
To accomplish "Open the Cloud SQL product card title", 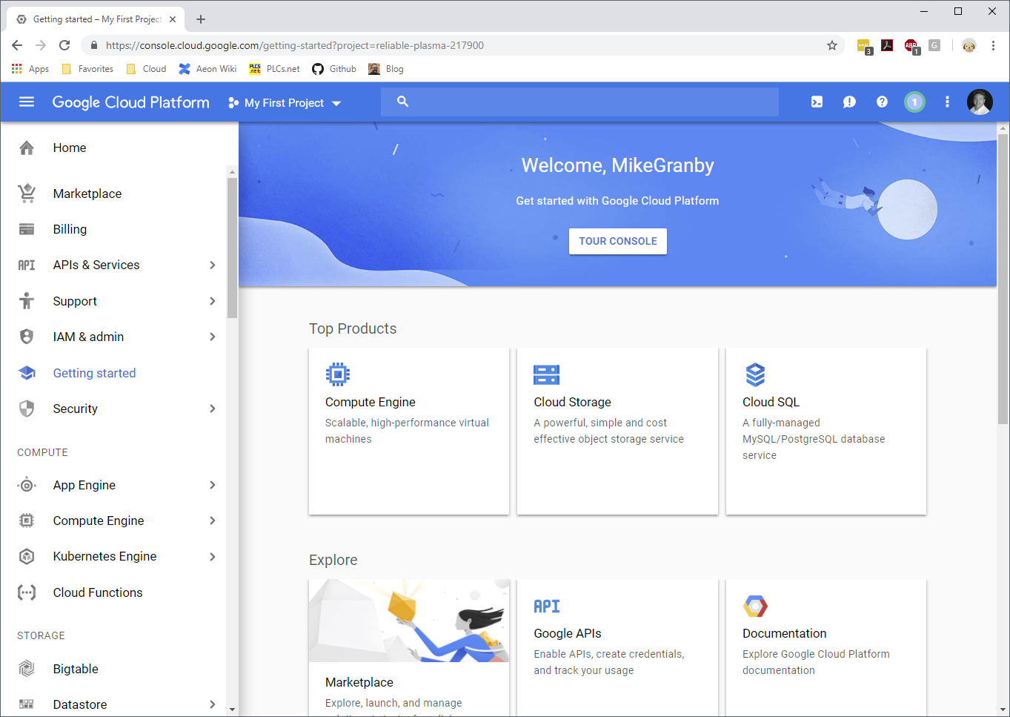I will pos(771,402).
